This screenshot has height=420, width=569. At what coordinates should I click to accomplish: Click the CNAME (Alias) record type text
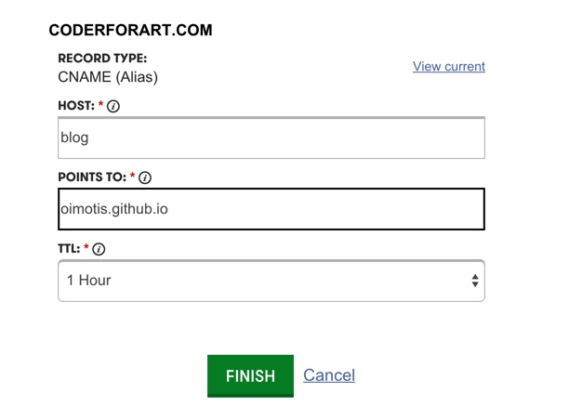[x=108, y=77]
